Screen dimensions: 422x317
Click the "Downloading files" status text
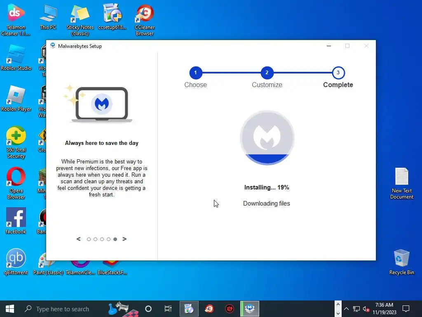point(267,203)
